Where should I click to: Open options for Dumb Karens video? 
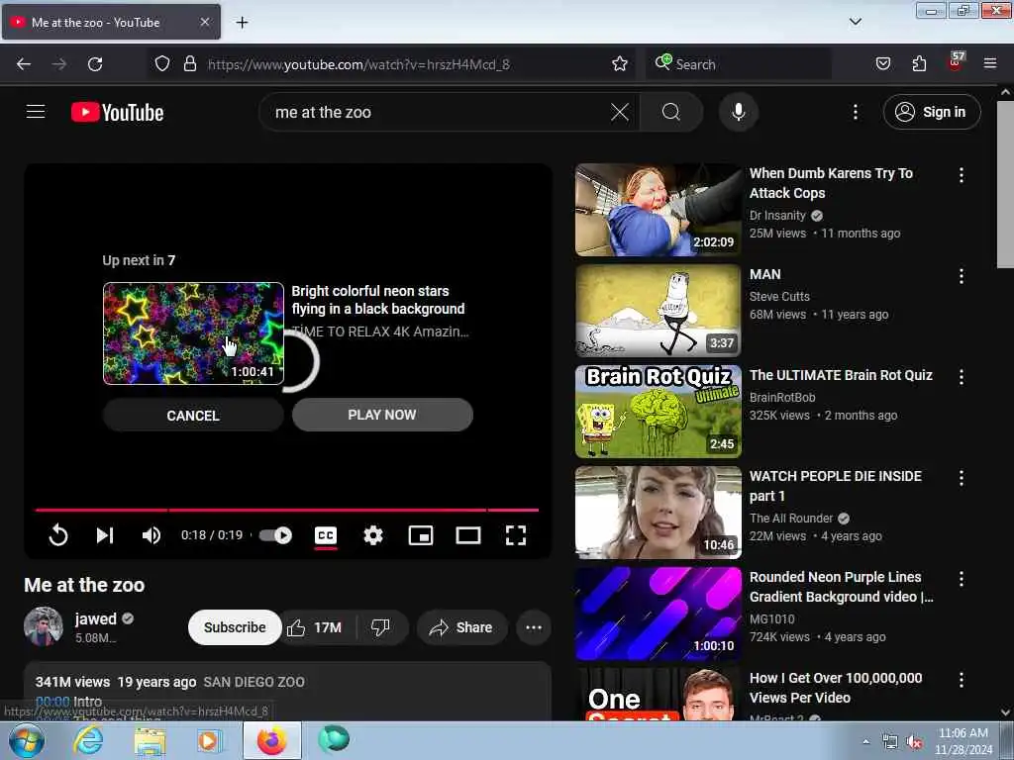point(961,175)
